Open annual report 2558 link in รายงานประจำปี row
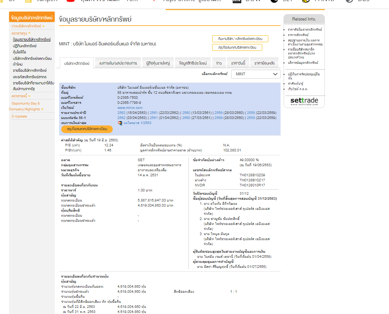389x314 pixels. coord(251,113)
